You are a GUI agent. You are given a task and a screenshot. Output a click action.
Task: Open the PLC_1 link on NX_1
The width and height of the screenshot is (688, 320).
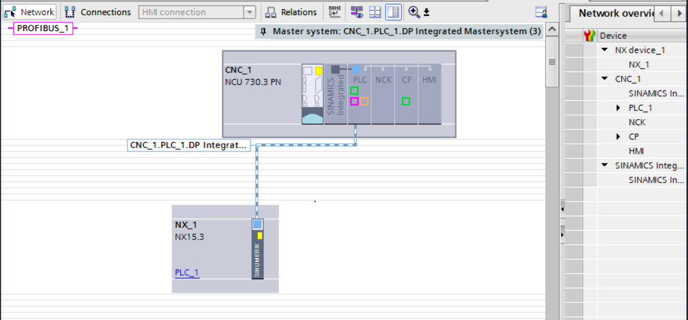tap(187, 273)
